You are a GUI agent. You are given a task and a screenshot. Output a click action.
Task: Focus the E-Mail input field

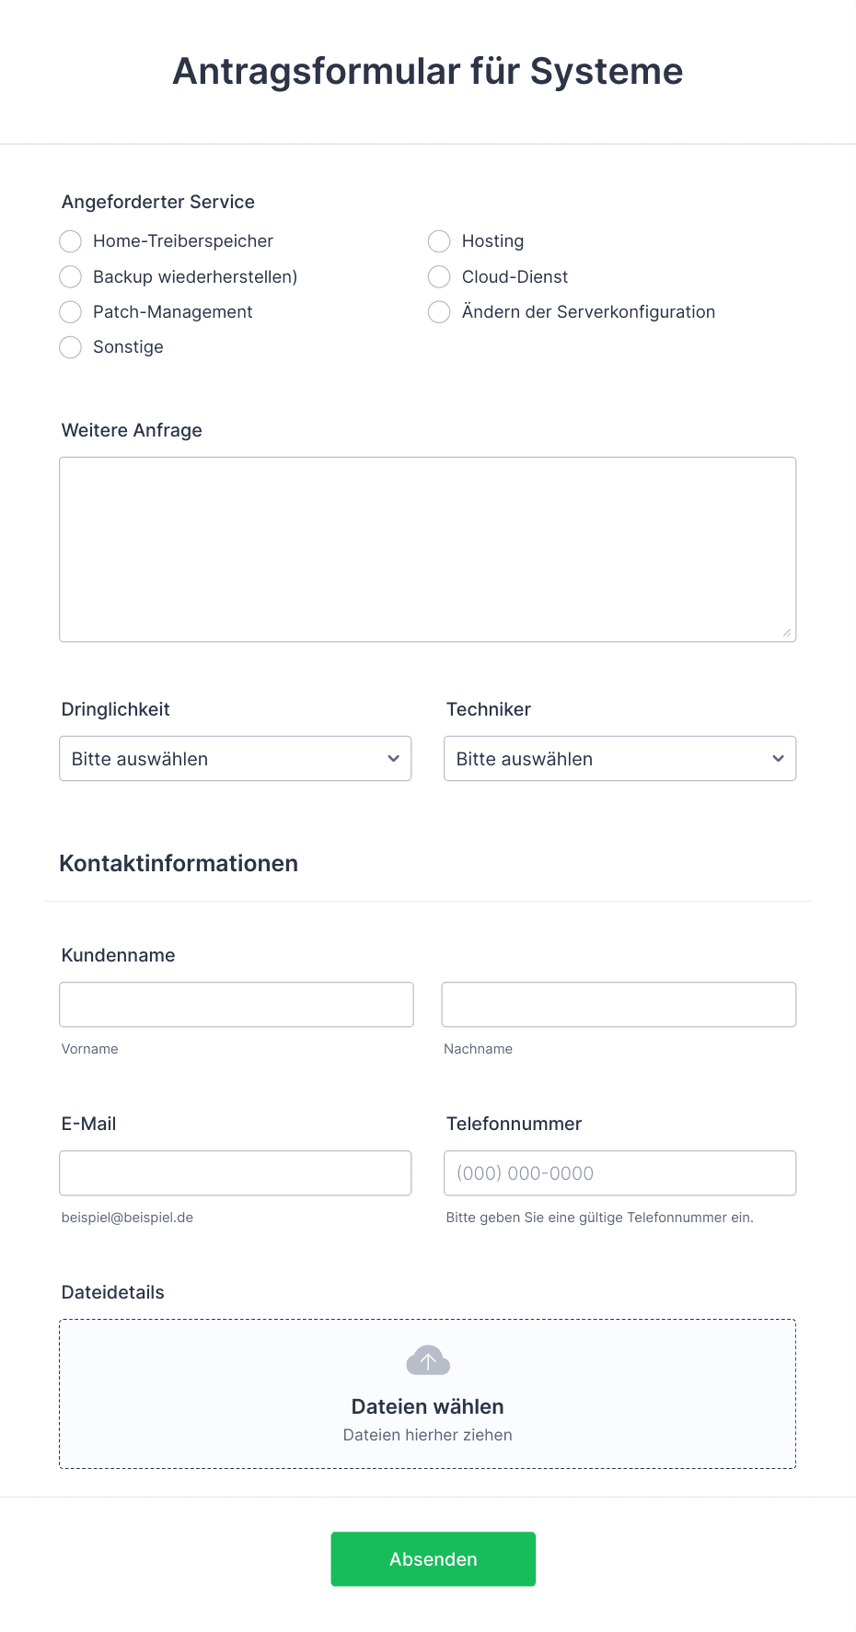coord(236,1173)
